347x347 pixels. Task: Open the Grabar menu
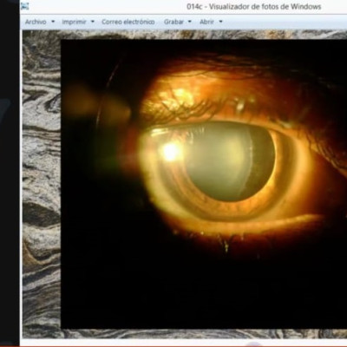[173, 22]
